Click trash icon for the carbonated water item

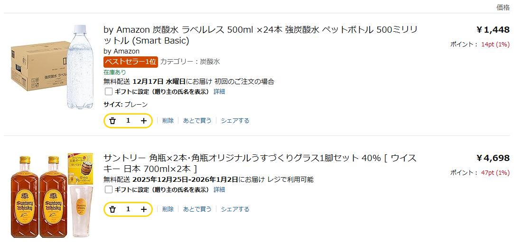tap(112, 121)
